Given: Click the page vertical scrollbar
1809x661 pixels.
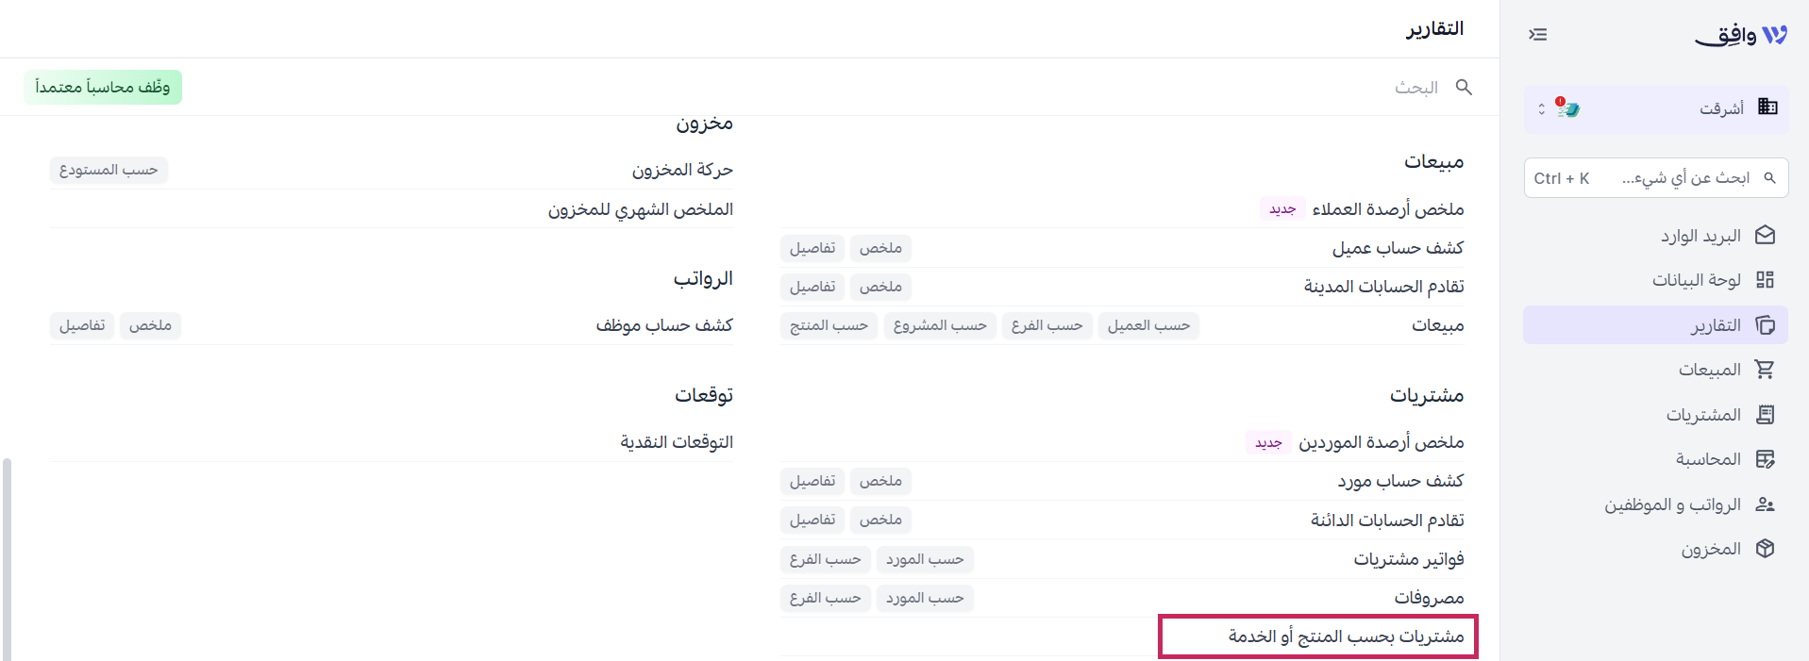Looking at the screenshot, I should 7,559.
